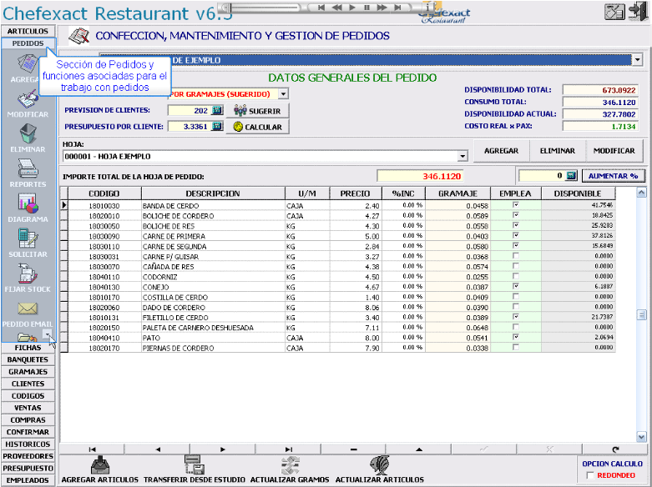This screenshot has height=487, width=652.
Task: Click ACTUALIZAR ARTICULOS icon
Action: pyautogui.click(x=379, y=465)
